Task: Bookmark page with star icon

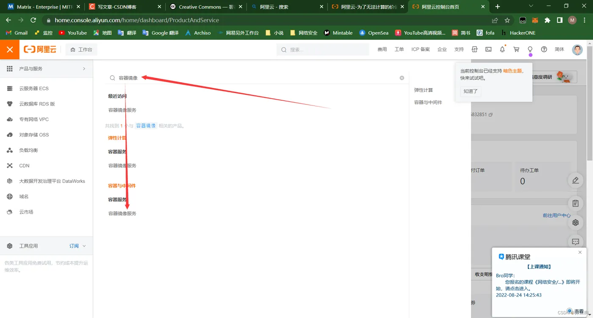Action: click(x=507, y=20)
